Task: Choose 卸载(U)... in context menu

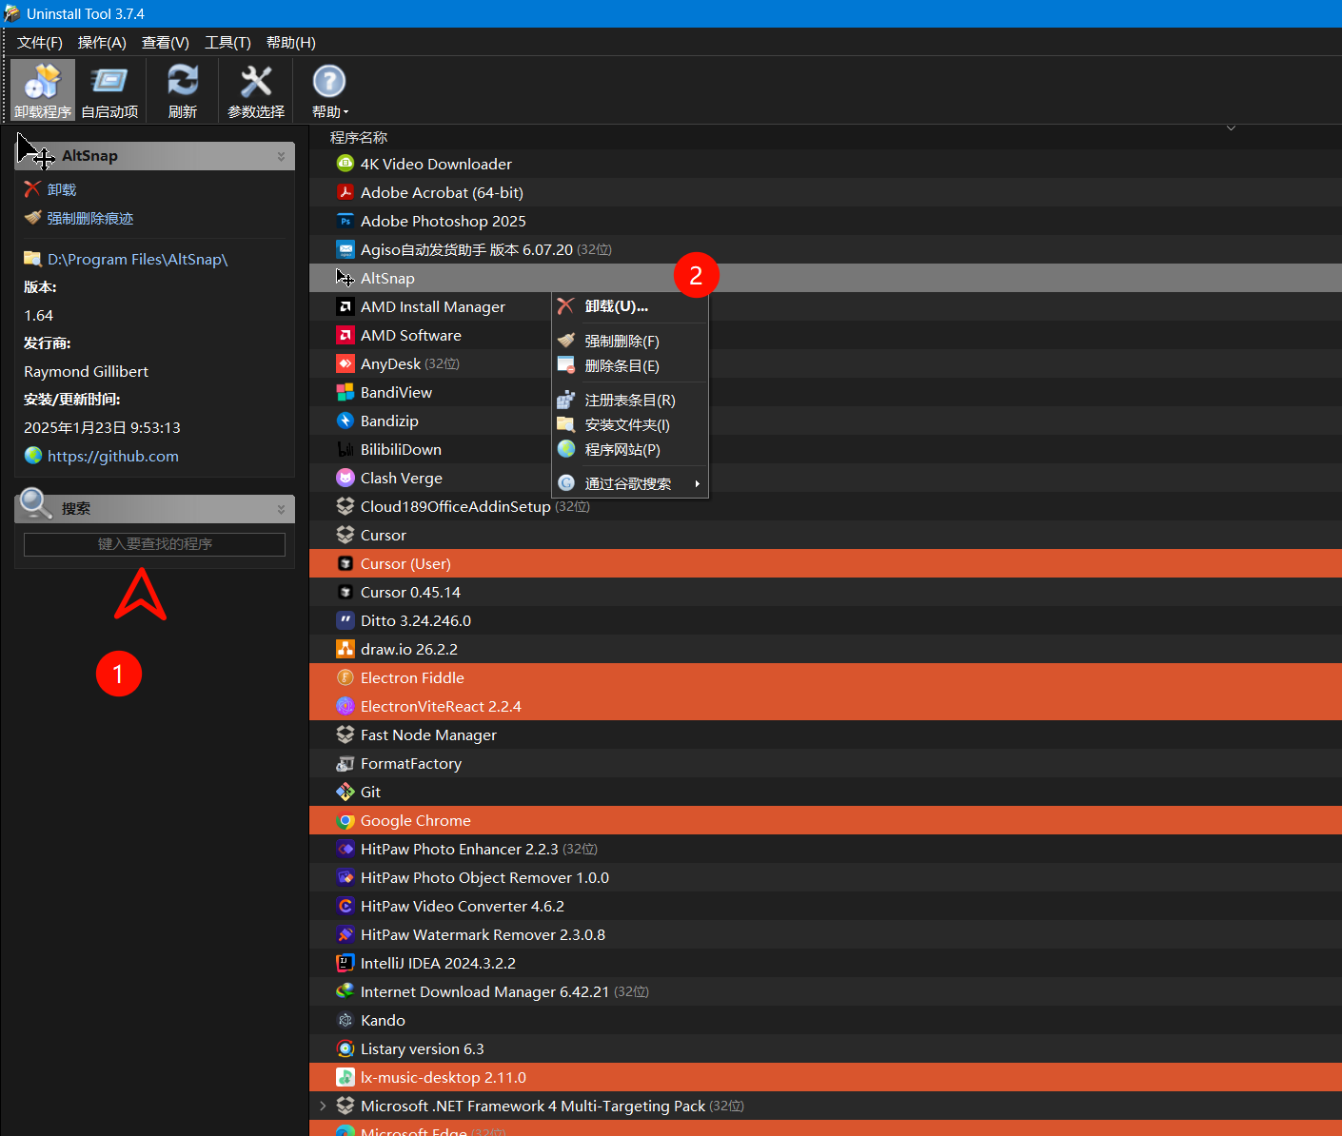Action: tap(630, 306)
